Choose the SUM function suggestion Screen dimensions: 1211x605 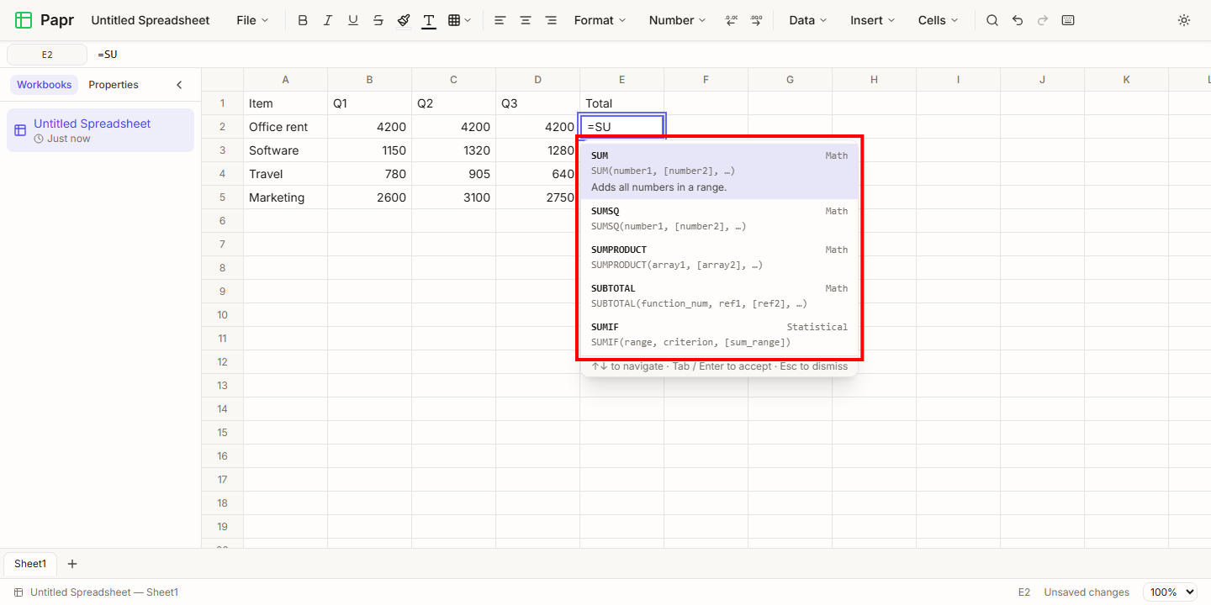(x=719, y=171)
